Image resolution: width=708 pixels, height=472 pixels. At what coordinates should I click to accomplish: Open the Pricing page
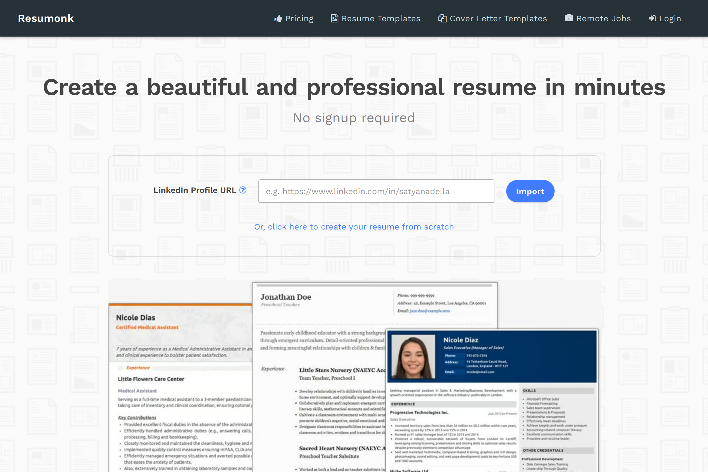point(299,18)
